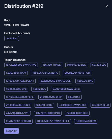Click the 167.22295393 SWAP.HIVE balance tag

[21, 65]
